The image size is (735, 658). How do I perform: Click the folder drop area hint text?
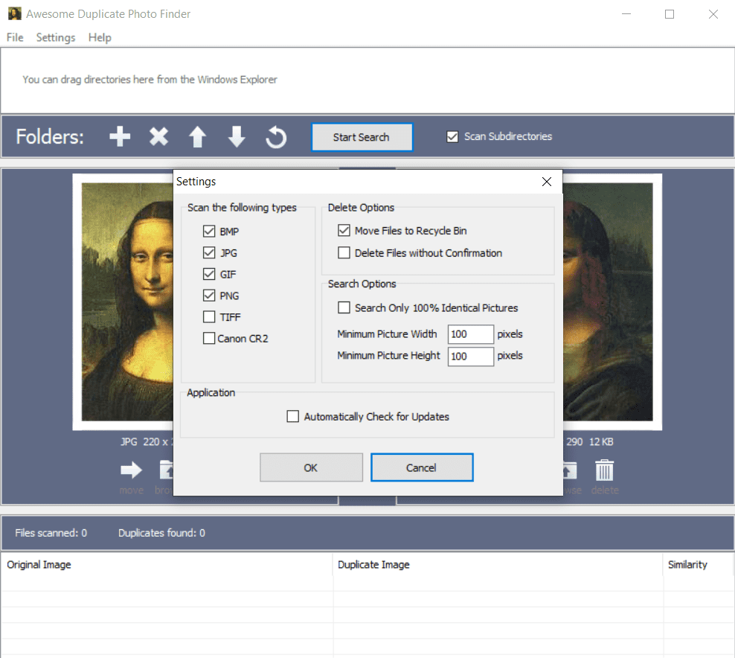pos(150,79)
